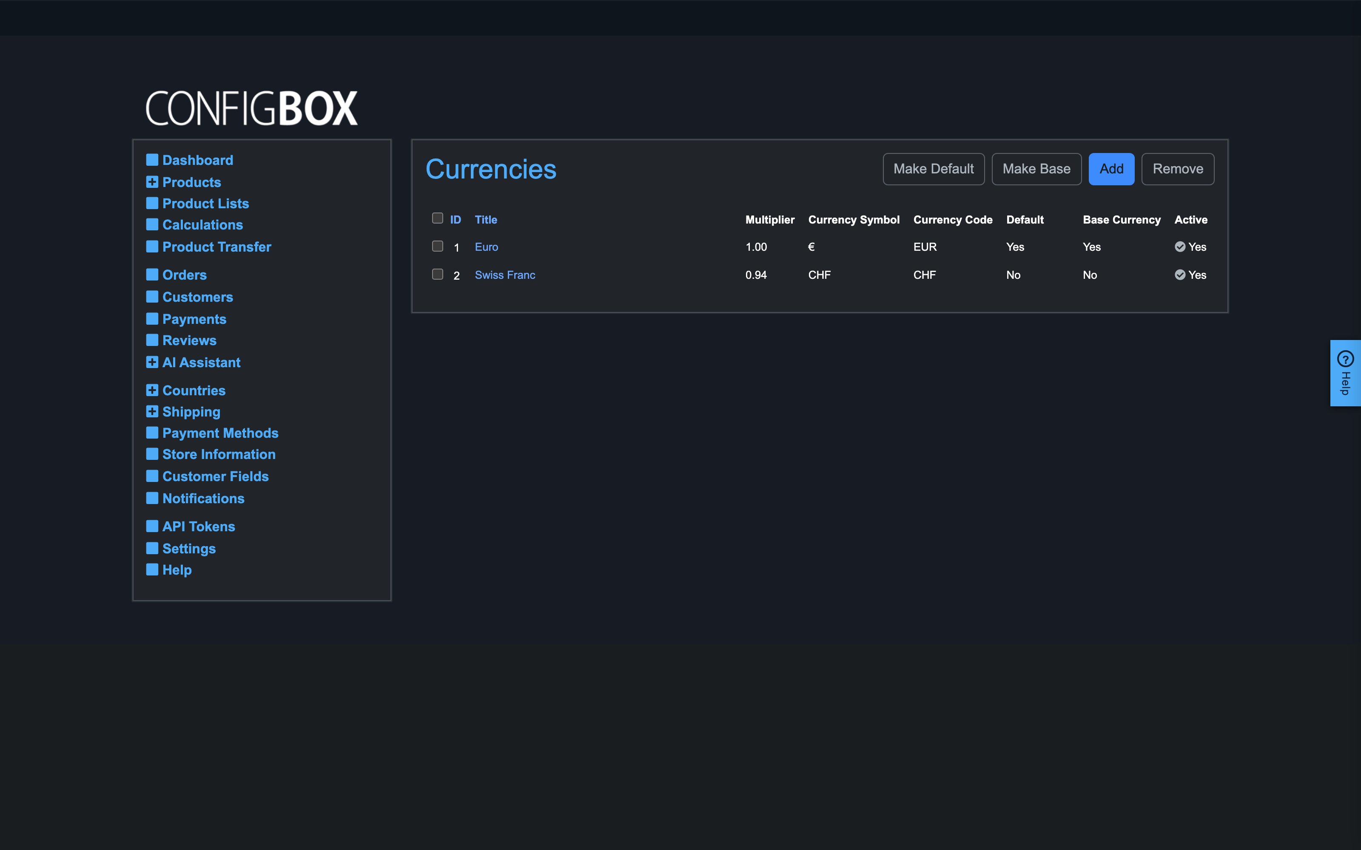Open the Help sidebar menu item
Screen dimensions: 1361x850
pyautogui.click(x=177, y=570)
